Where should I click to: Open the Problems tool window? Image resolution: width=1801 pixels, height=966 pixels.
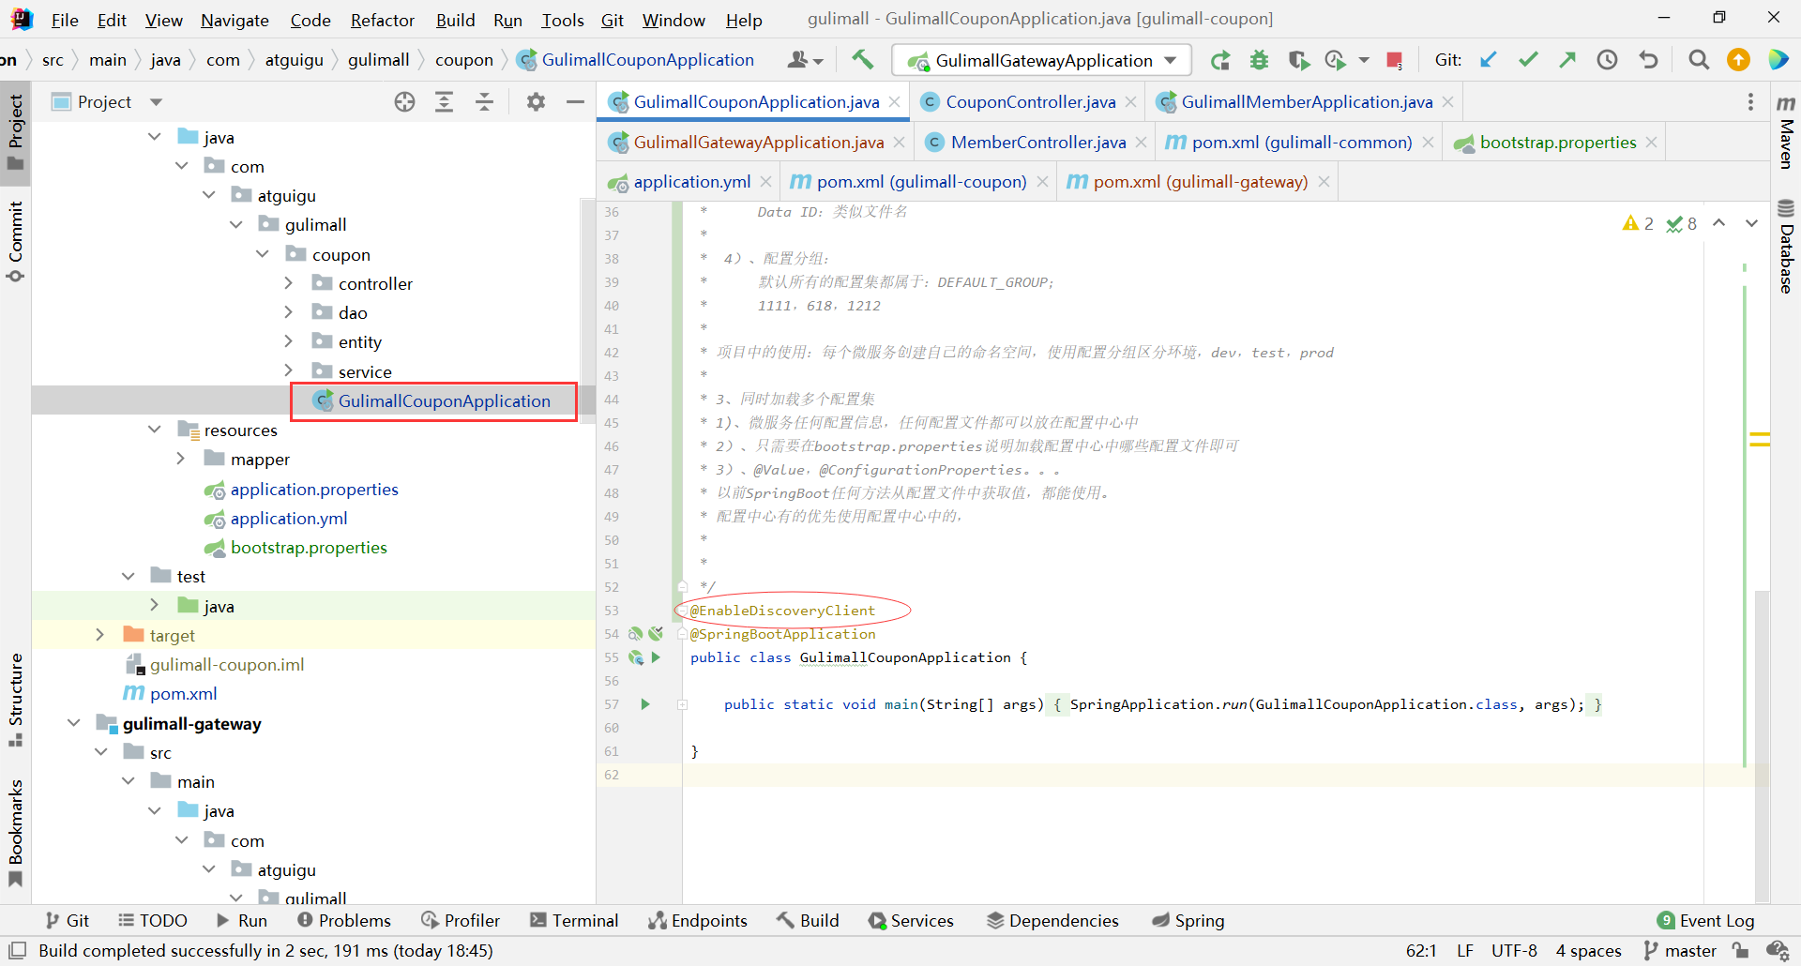[343, 921]
